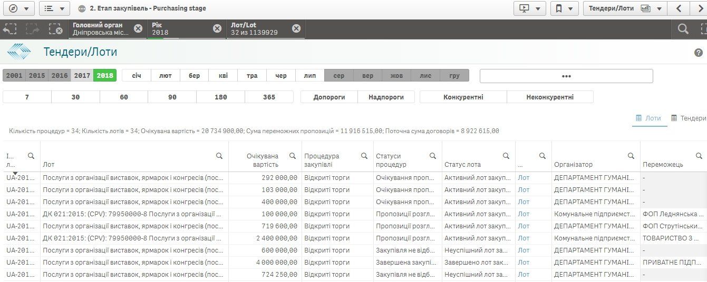The height and width of the screenshot is (282, 707).
Task: Search in Статус лота column
Action: [506, 156]
